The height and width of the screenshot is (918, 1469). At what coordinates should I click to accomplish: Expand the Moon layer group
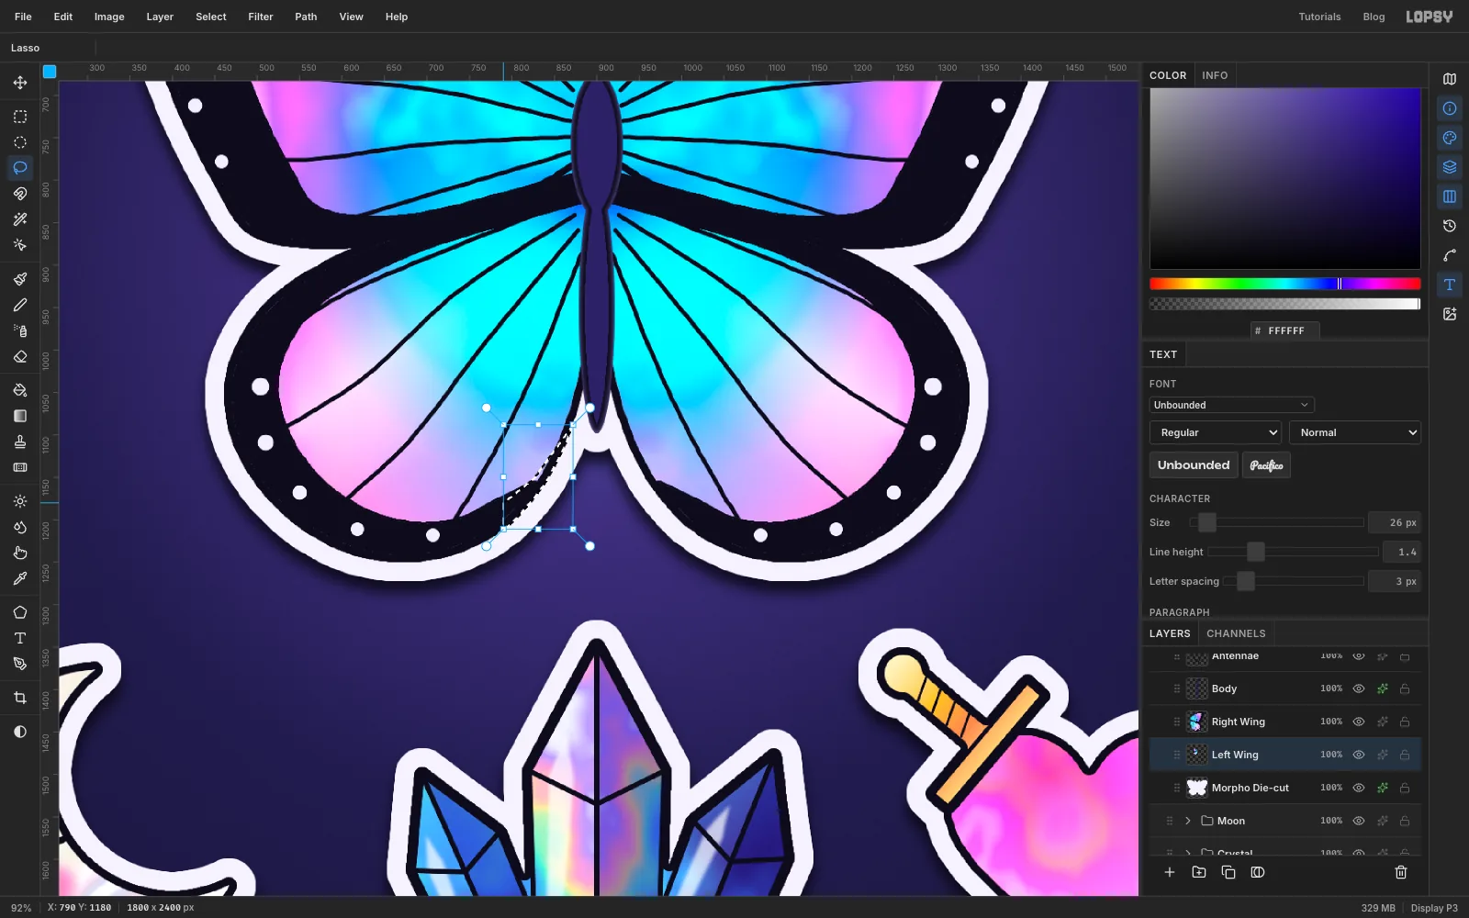coord(1187,821)
